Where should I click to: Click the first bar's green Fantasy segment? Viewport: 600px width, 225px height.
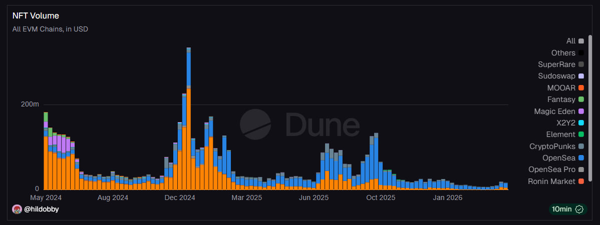coord(46,117)
